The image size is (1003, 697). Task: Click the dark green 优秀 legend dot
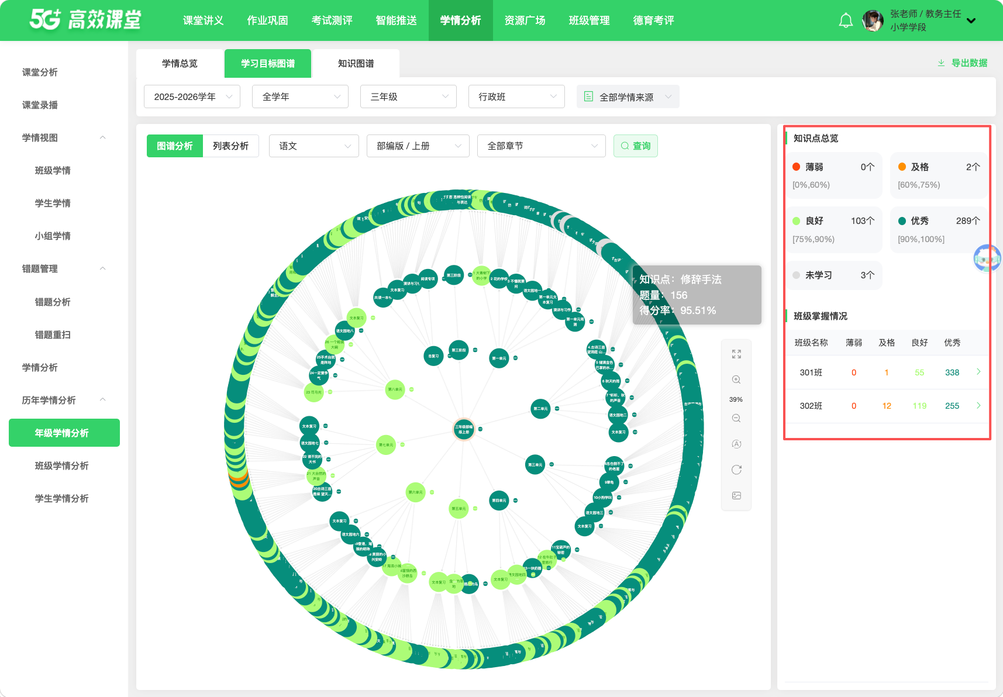pos(902,220)
